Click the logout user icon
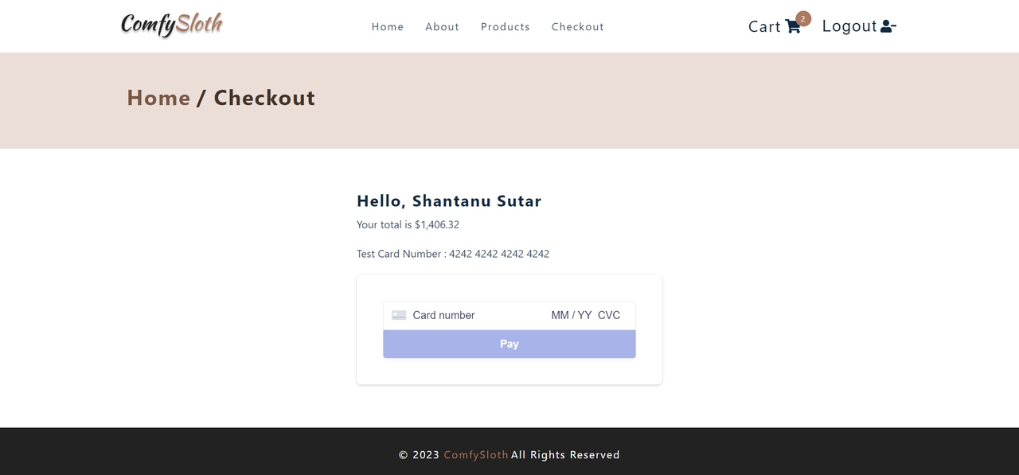 click(x=888, y=26)
